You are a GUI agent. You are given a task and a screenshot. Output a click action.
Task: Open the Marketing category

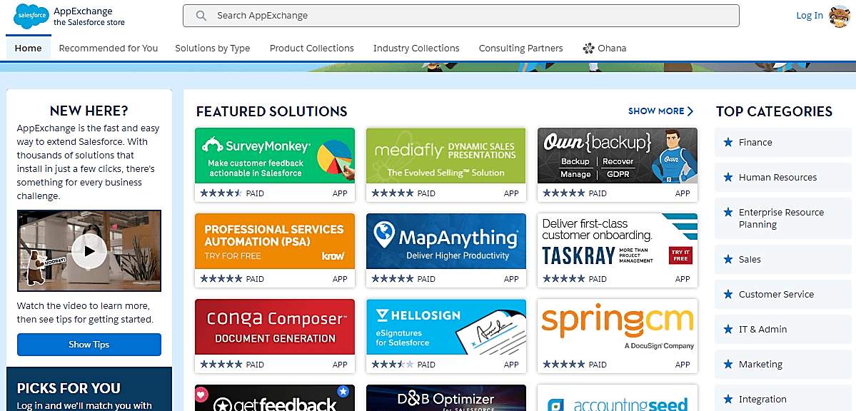click(x=783, y=364)
